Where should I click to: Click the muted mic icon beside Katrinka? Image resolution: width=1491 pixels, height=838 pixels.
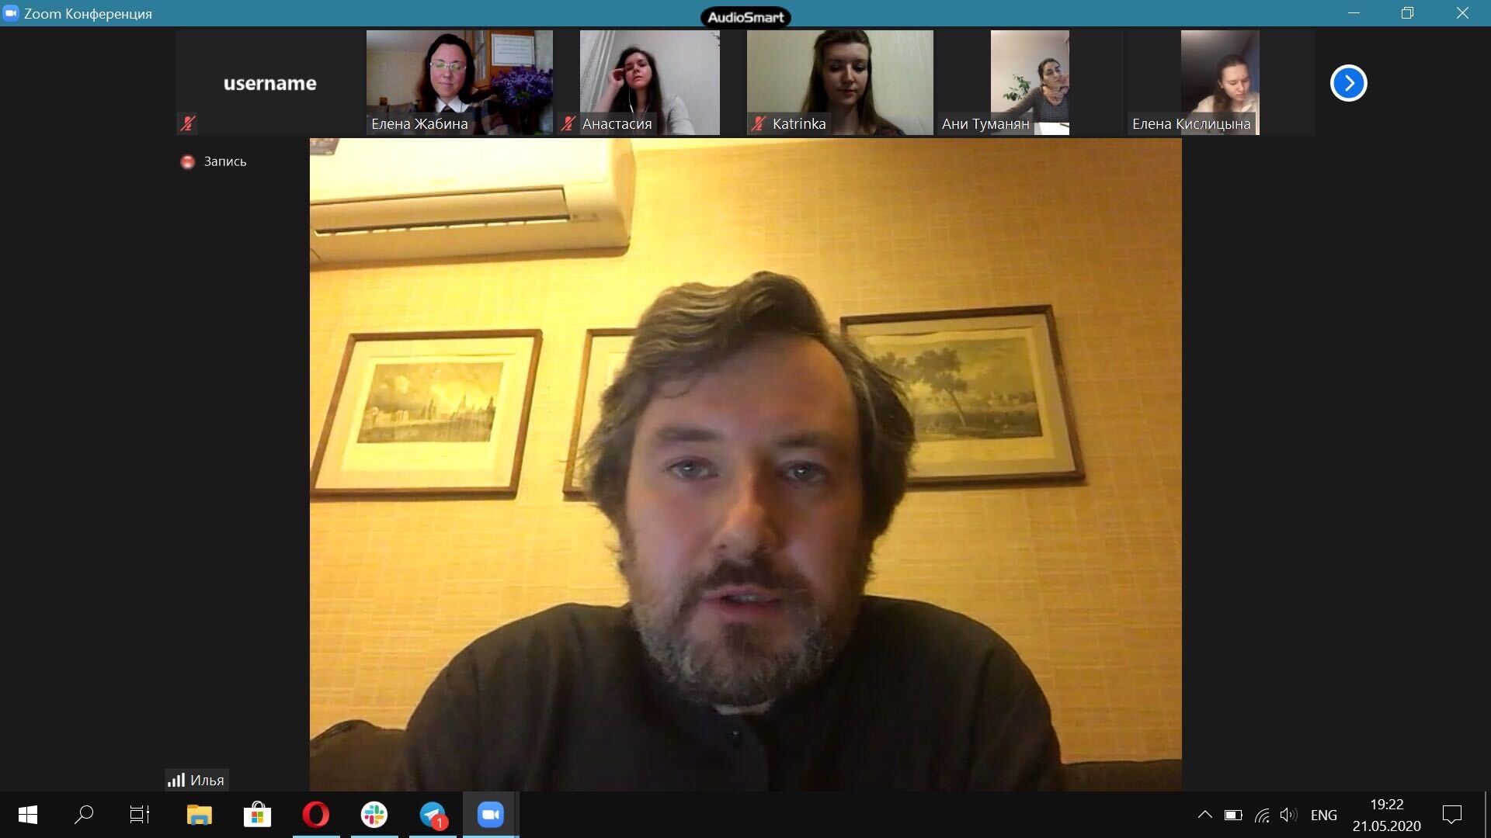pos(758,123)
